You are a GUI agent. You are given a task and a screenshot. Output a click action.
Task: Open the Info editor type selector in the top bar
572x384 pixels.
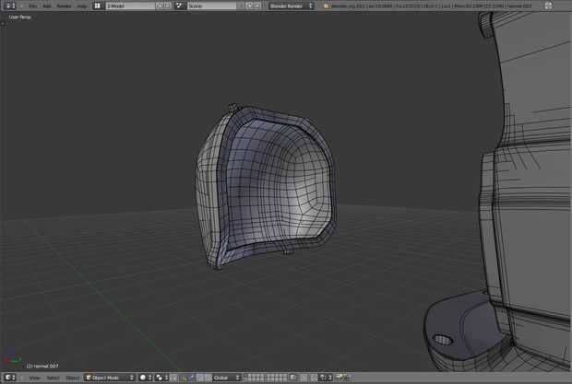click(x=10, y=6)
